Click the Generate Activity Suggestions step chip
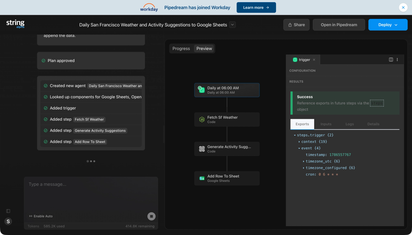Image resolution: width=412 pixels, height=235 pixels. [x=100, y=131]
